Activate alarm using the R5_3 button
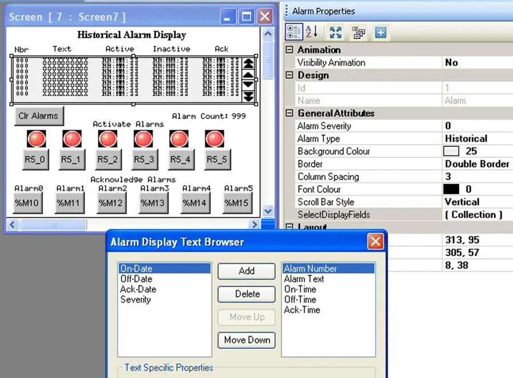 tap(145, 160)
